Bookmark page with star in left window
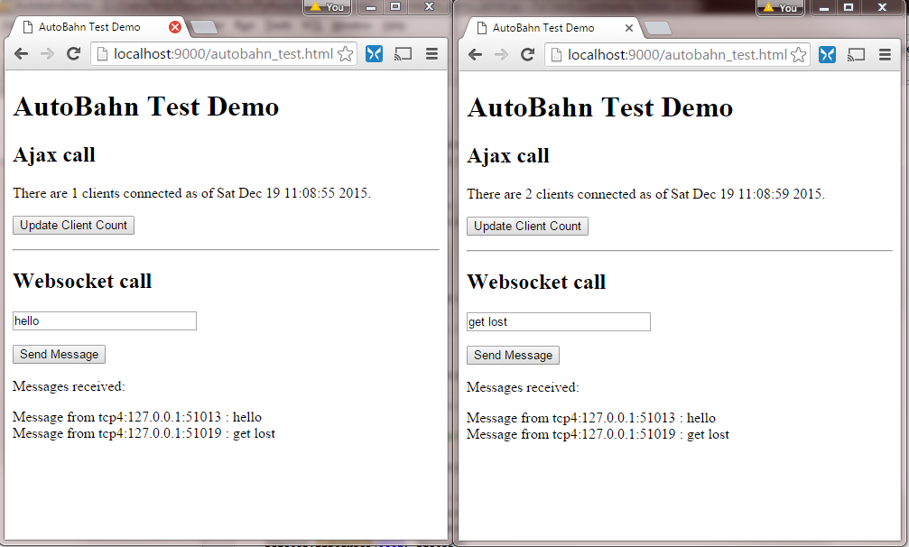Viewport: 909px width, 547px height. tap(346, 54)
